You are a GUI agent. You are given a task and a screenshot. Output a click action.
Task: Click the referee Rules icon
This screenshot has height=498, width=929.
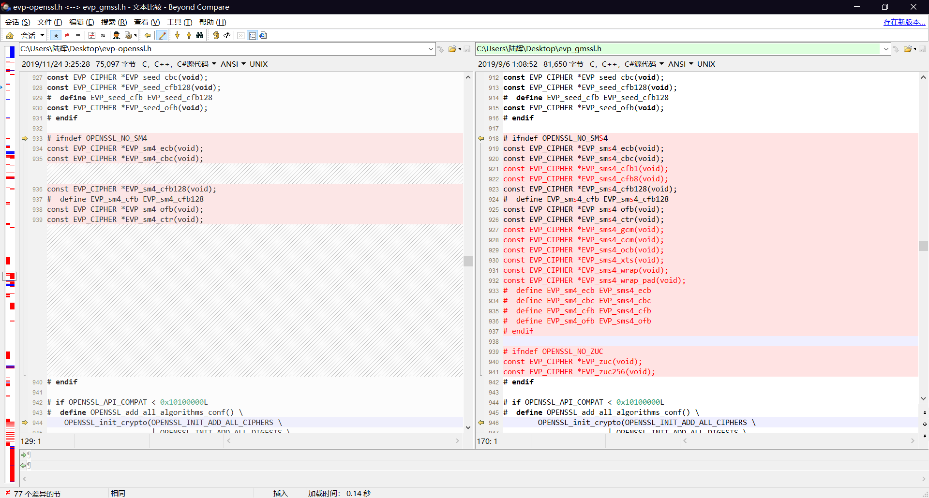(x=117, y=35)
